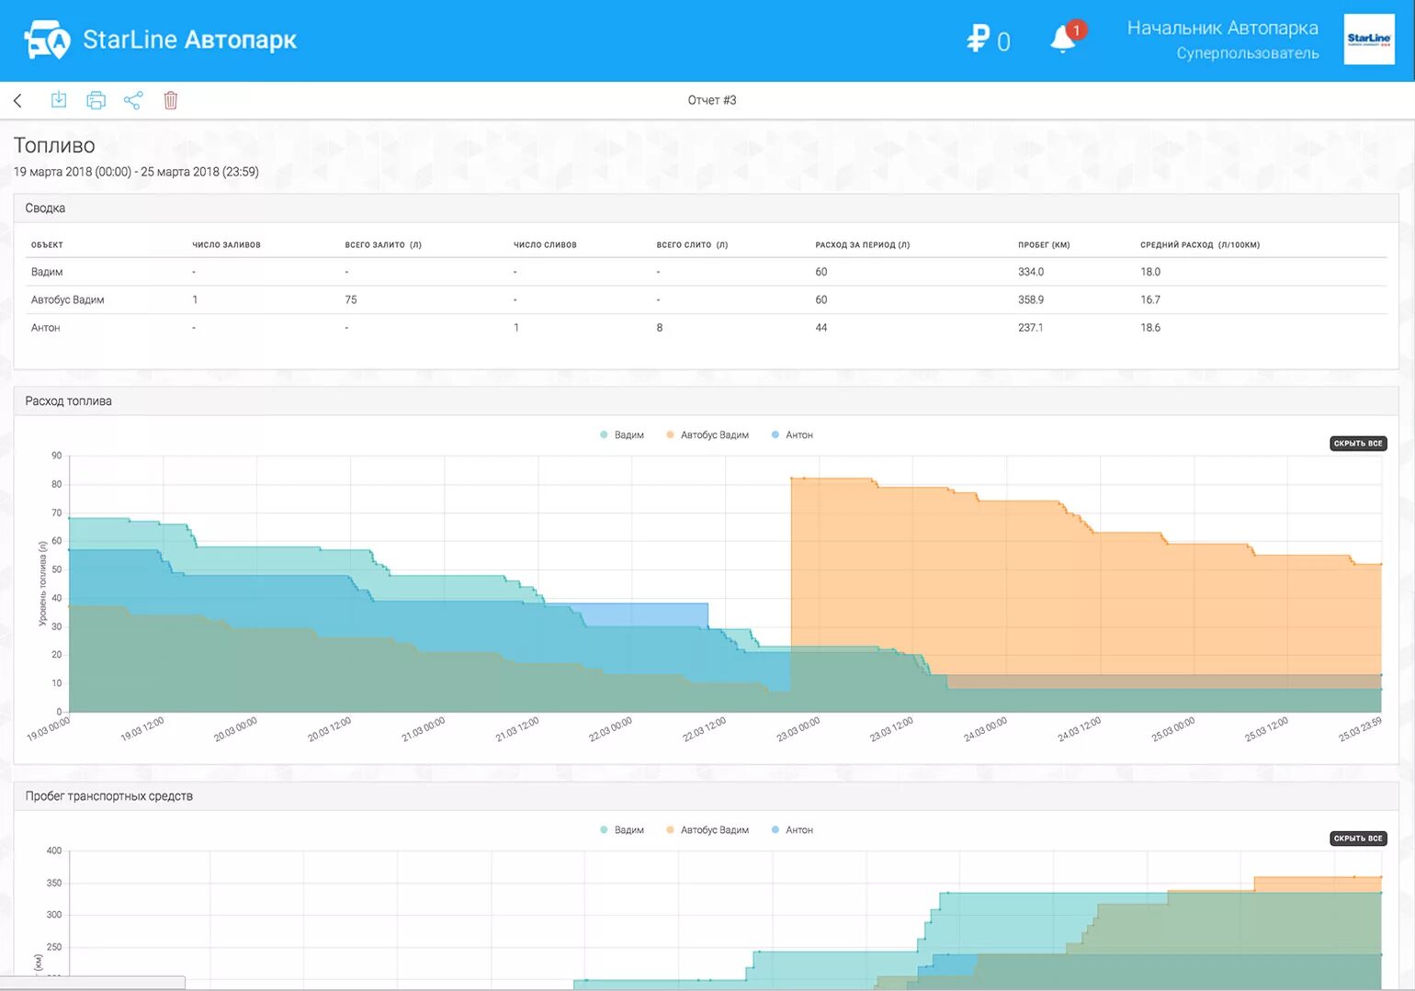Sort by СРЕДНИЙ РАСХОД column header
Screen dimensions: 1415x991
click(1200, 245)
